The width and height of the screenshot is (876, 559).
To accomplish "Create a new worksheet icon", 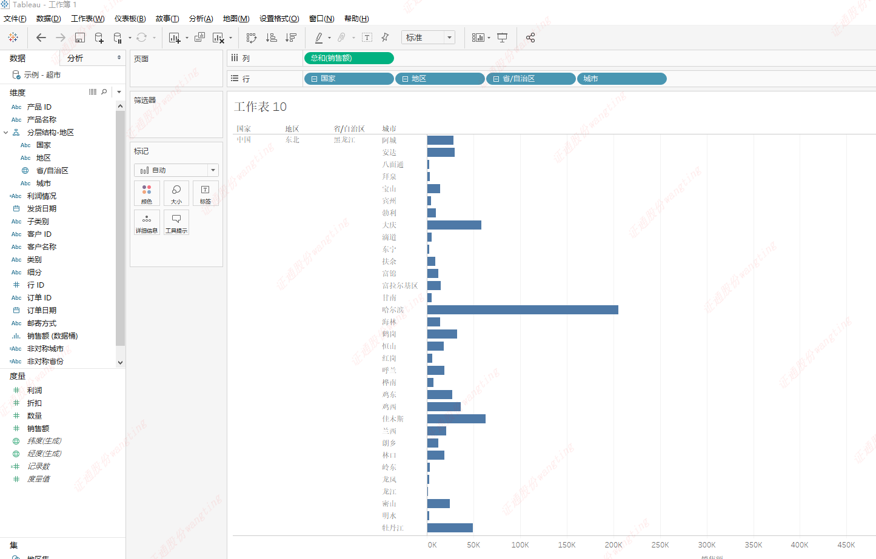I will [x=175, y=38].
